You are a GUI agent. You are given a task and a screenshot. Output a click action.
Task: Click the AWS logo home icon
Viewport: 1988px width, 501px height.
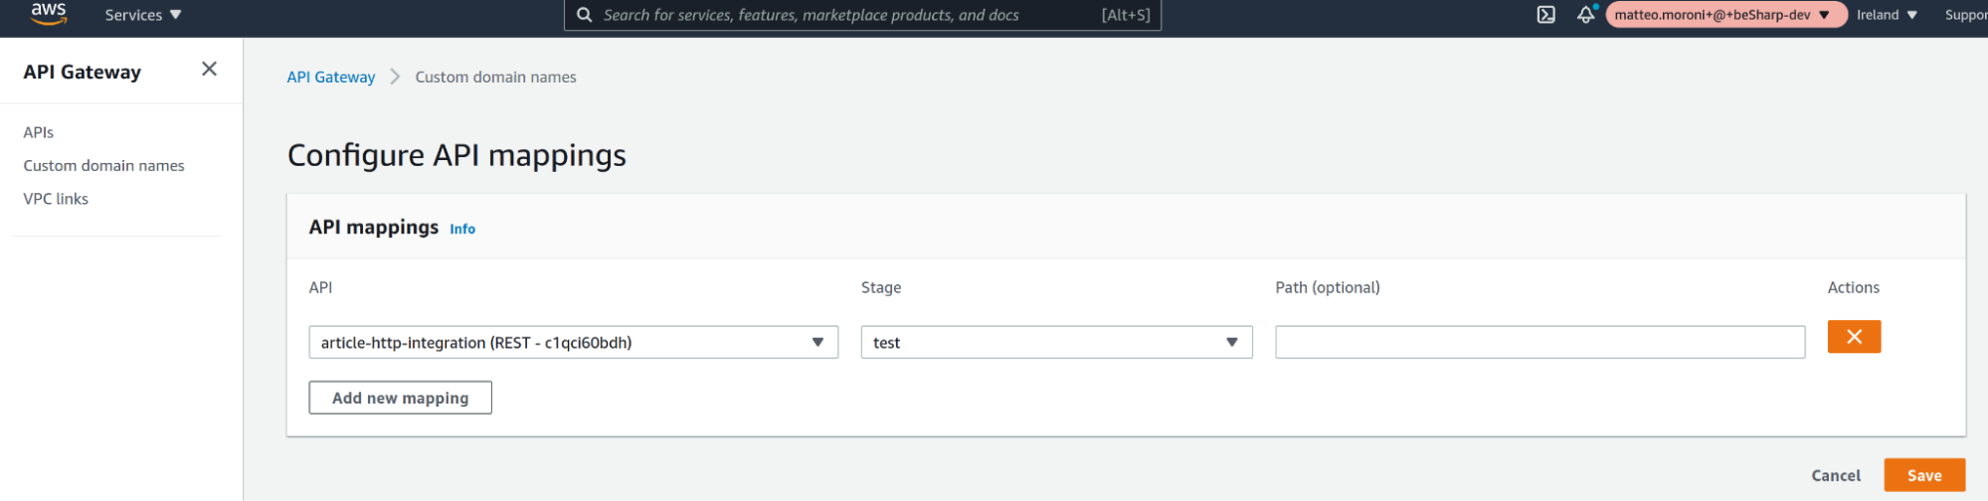(48, 14)
